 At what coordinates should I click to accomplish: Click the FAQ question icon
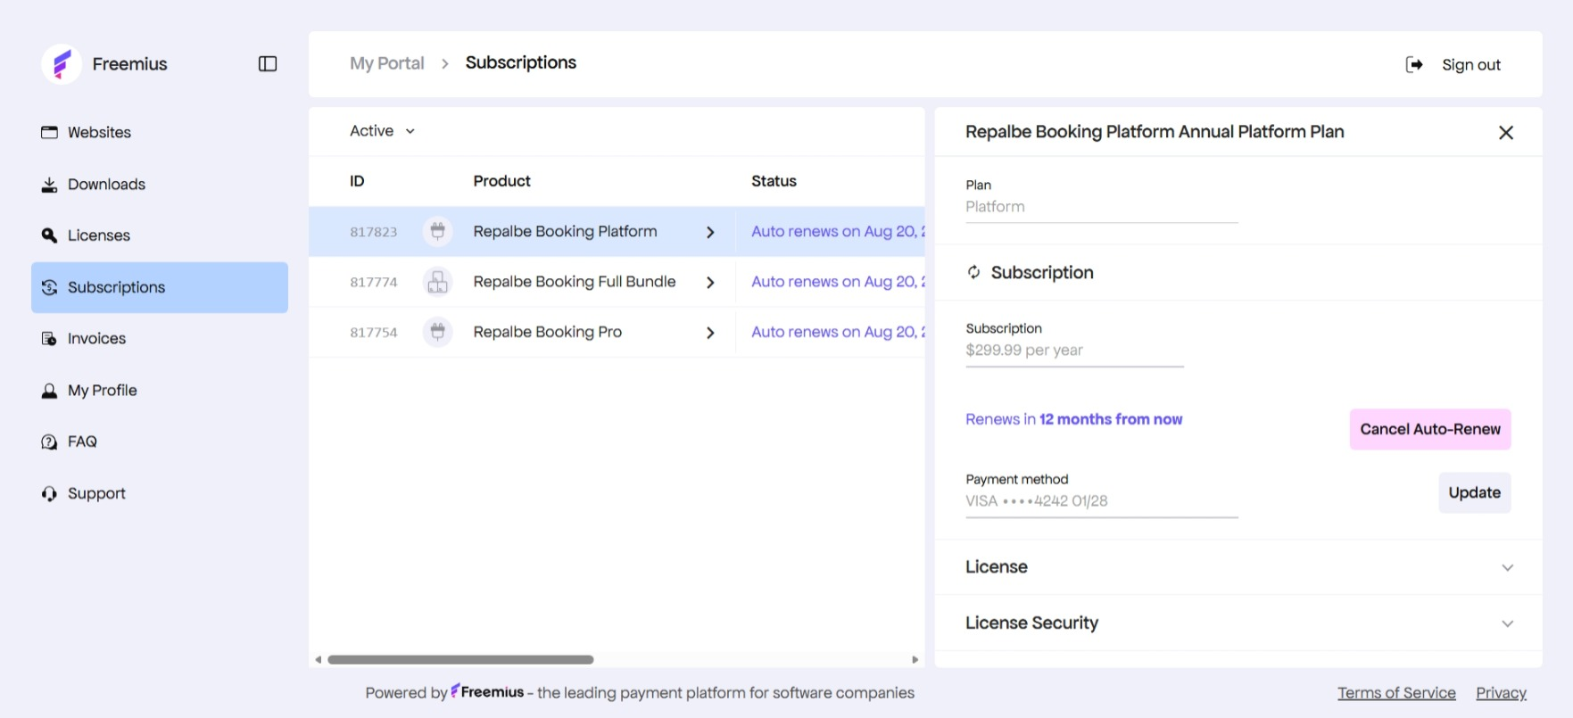49,442
